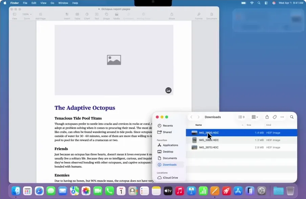Click the Finder search icon

coord(292,117)
